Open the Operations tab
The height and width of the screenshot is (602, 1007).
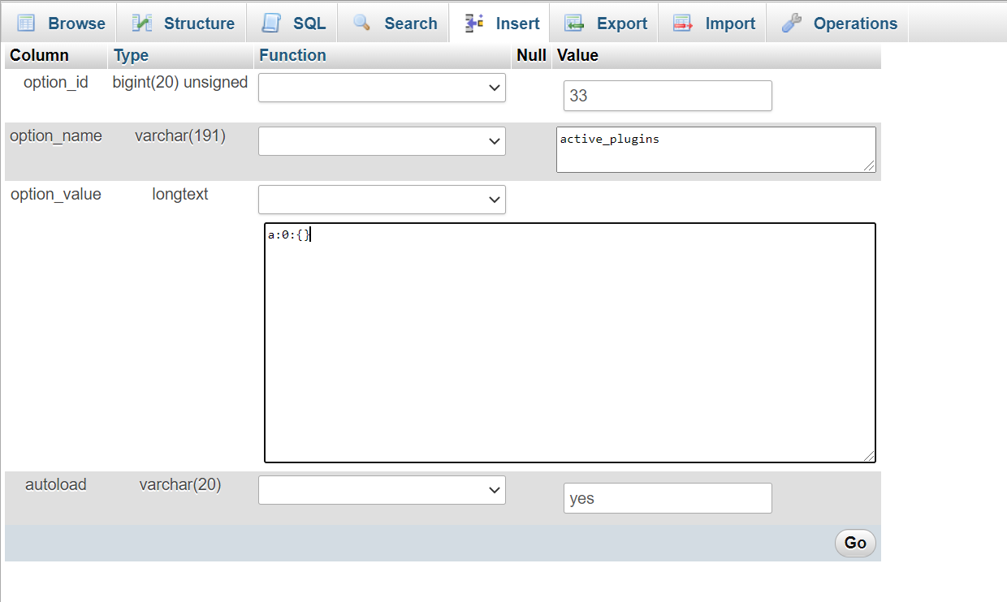tap(839, 24)
